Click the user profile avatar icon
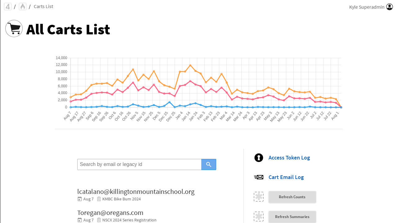The width and height of the screenshot is (397, 223). tap(390, 7)
